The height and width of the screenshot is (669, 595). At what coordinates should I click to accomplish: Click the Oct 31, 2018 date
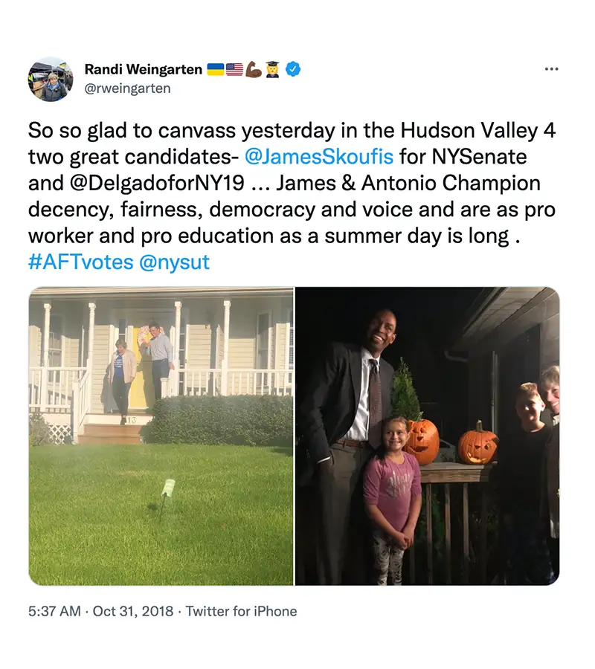[132, 611]
